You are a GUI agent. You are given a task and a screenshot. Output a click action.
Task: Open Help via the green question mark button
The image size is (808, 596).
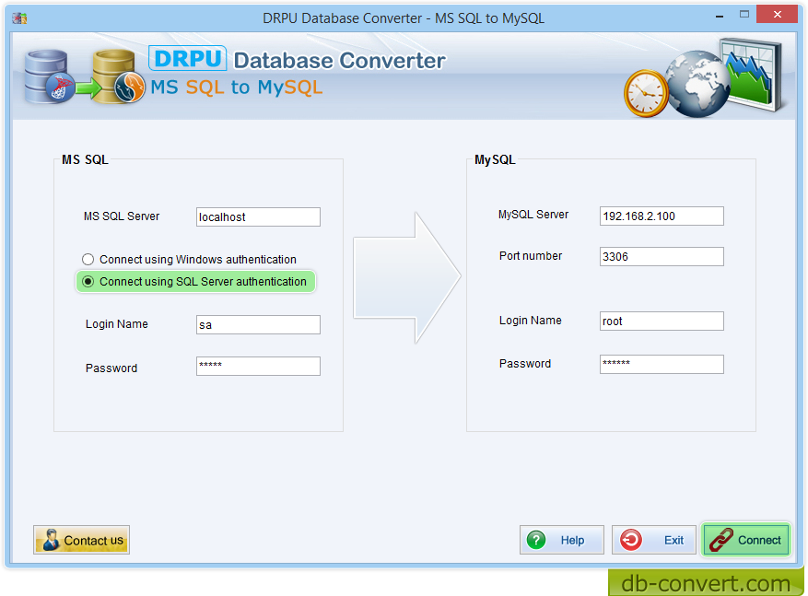click(x=562, y=540)
